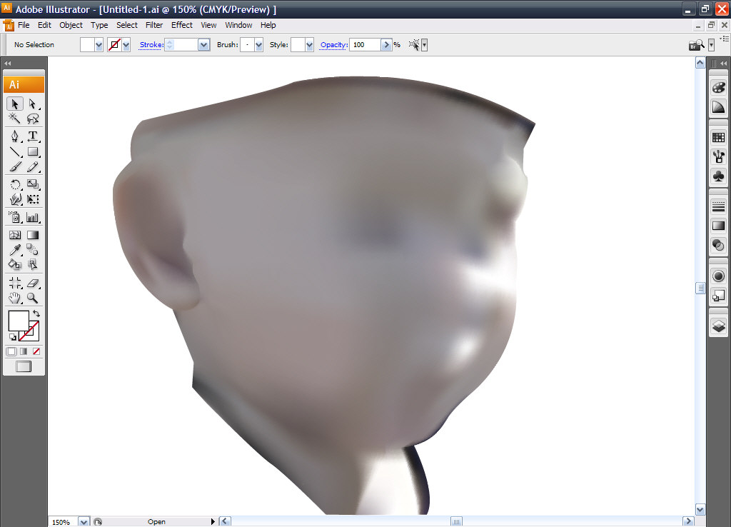Open the Symbols panel club icon

[718, 175]
